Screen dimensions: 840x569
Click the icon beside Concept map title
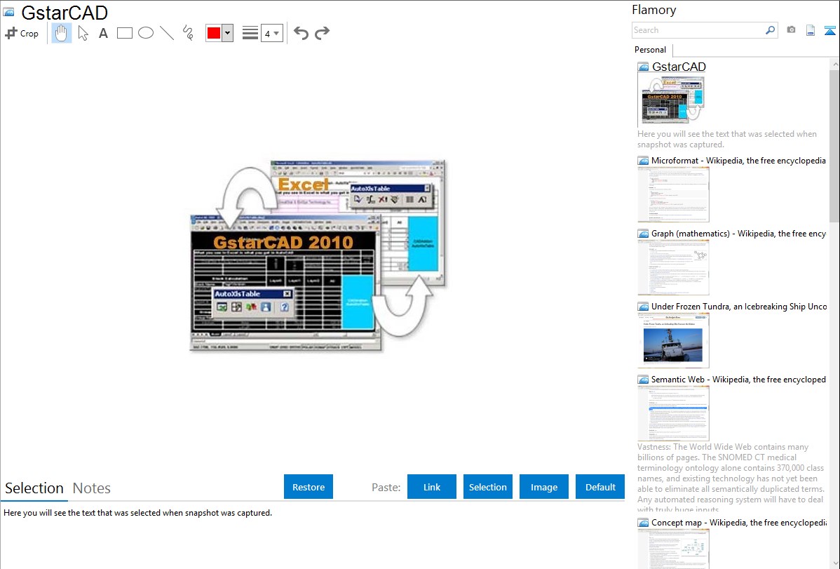click(644, 522)
